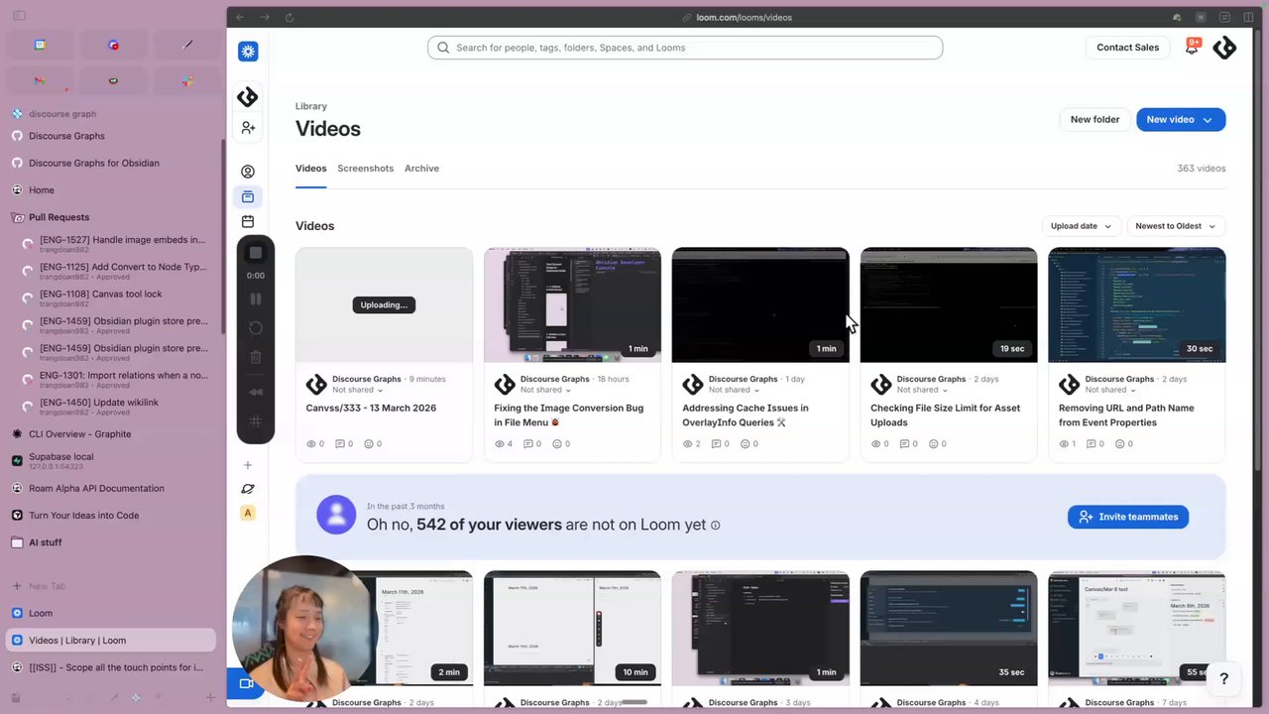
Task: Switch to the Screenshots tab
Action: (x=365, y=169)
